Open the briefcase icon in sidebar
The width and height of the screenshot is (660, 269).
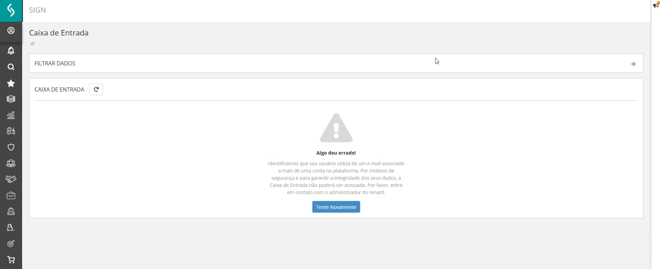pos(11,196)
